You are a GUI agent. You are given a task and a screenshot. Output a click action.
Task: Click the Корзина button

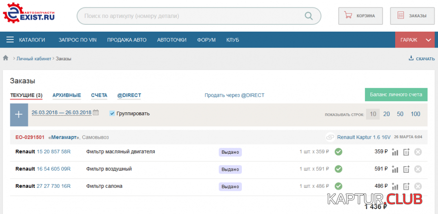(x=361, y=16)
